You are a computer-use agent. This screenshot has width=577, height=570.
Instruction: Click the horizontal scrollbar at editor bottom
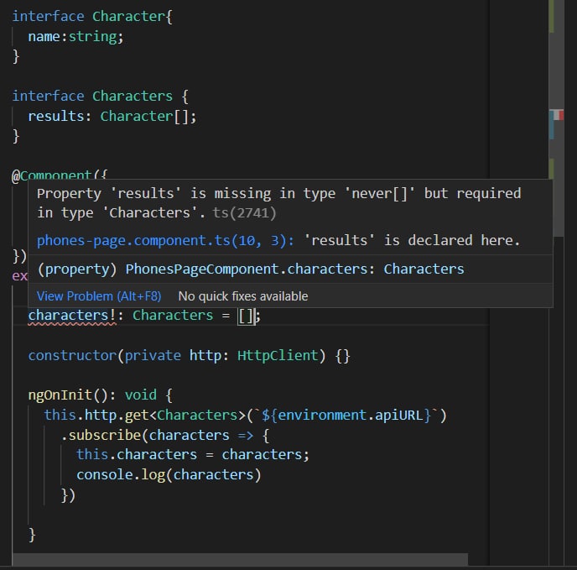tap(240, 559)
